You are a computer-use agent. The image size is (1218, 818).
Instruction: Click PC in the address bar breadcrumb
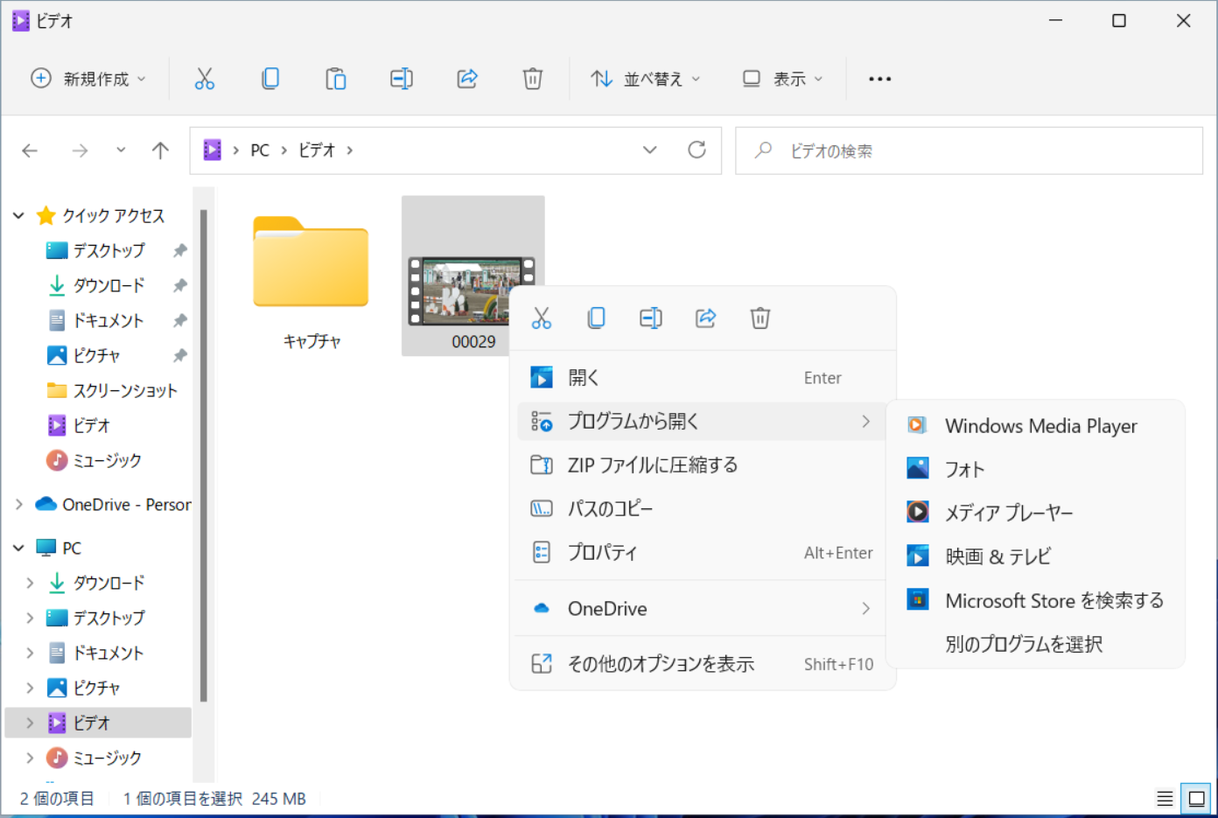coord(260,150)
